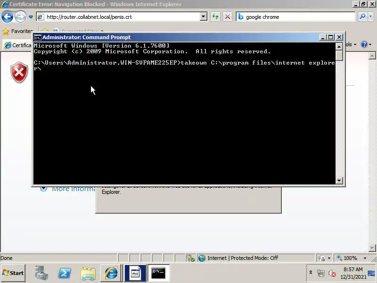Close the Command Prompt window
The width and height of the screenshot is (377, 283).
(339, 37)
